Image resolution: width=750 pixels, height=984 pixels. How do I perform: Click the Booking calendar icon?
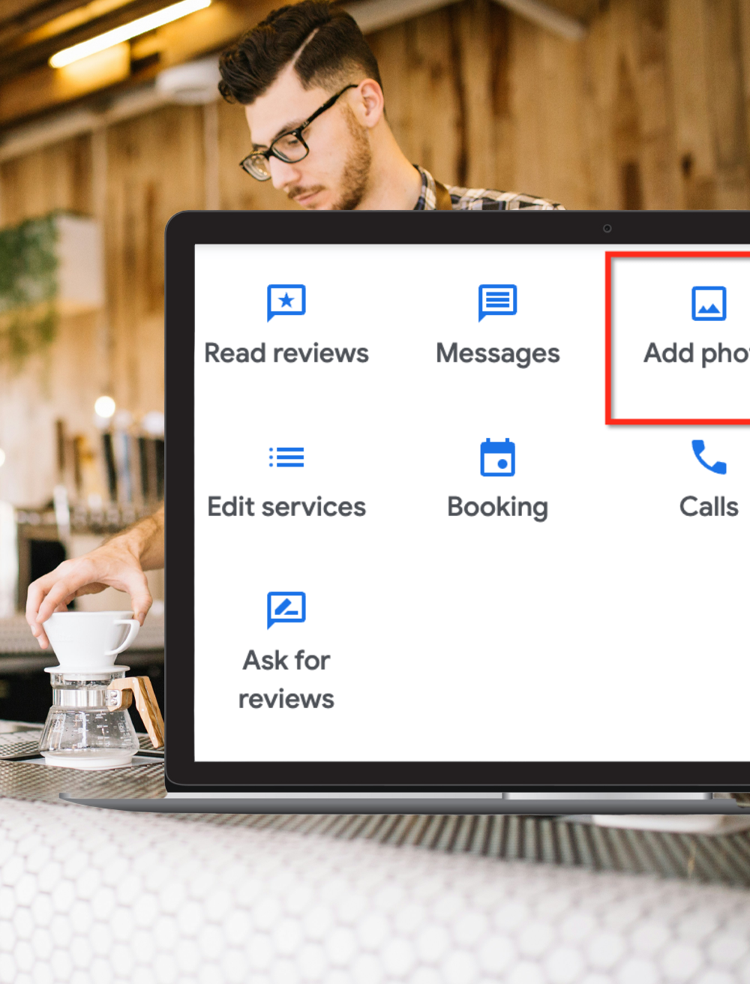coord(497,457)
